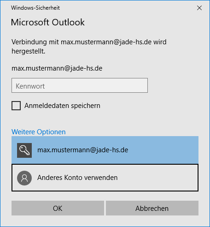Collapse the Weitere Optionen link
Screen dimensions: 210x227
click(x=39, y=132)
